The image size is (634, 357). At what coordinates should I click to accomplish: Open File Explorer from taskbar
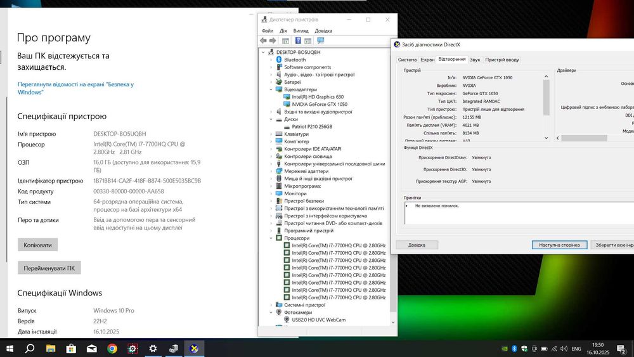coord(51,348)
